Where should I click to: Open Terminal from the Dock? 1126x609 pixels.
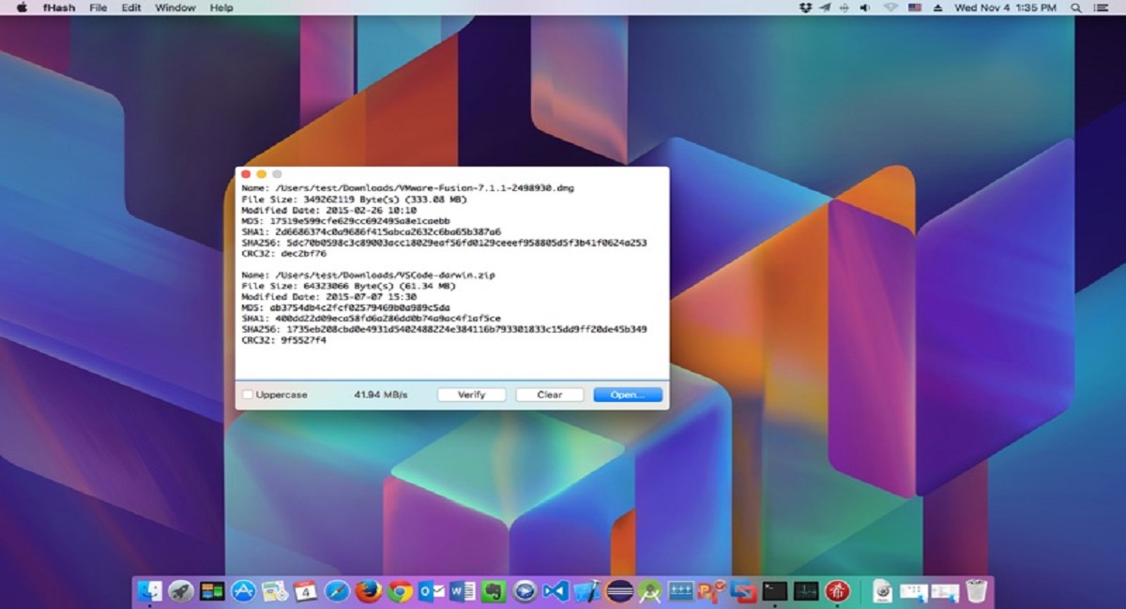tap(775, 591)
